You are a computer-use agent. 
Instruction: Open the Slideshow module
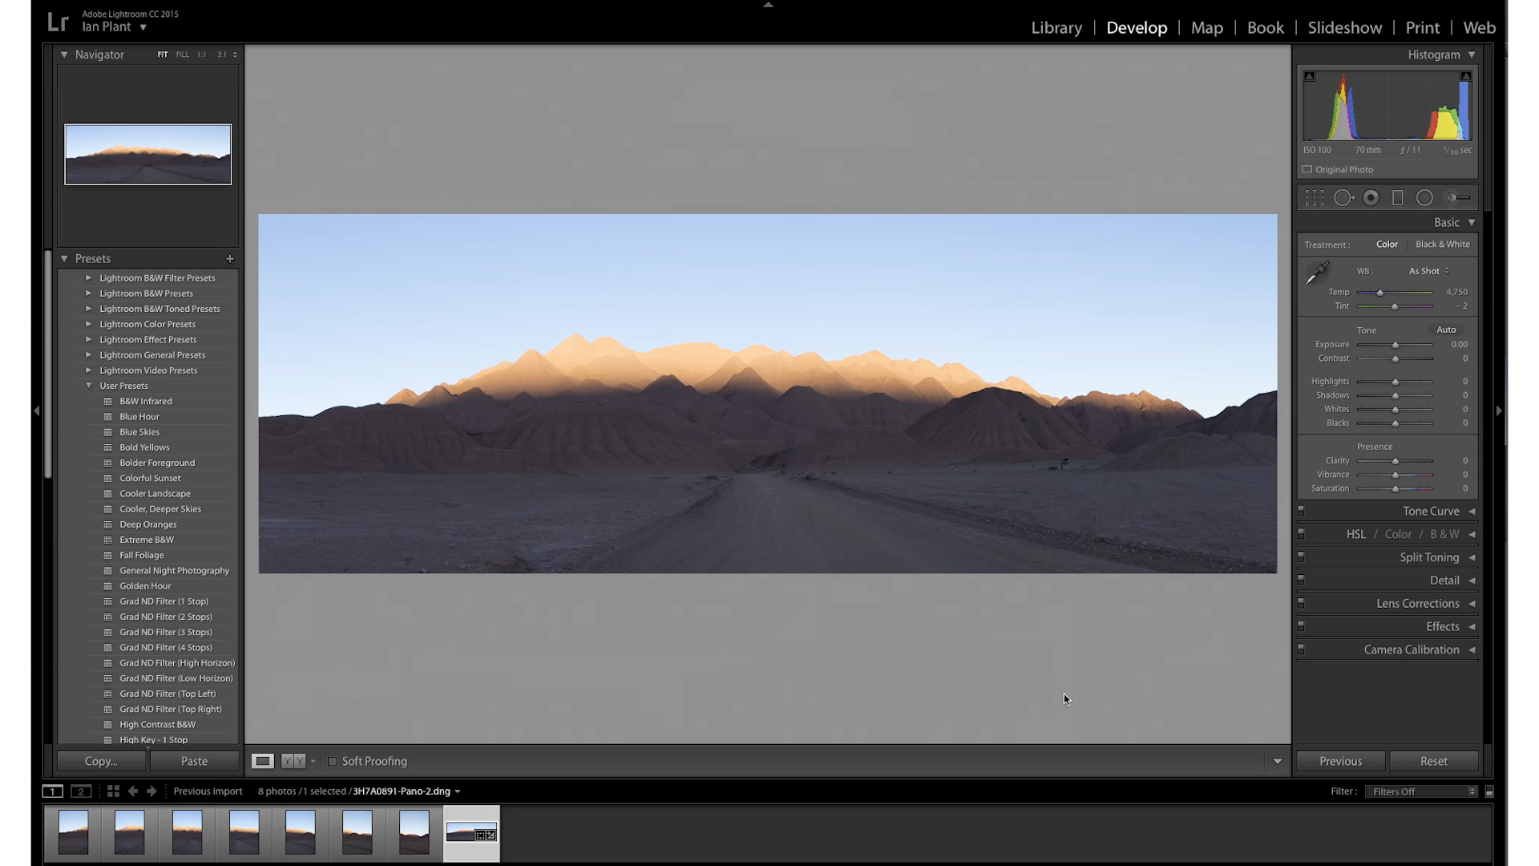tap(1344, 28)
